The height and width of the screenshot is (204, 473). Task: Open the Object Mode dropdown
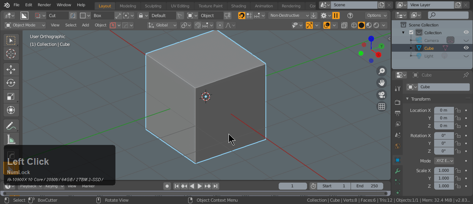tap(25, 25)
